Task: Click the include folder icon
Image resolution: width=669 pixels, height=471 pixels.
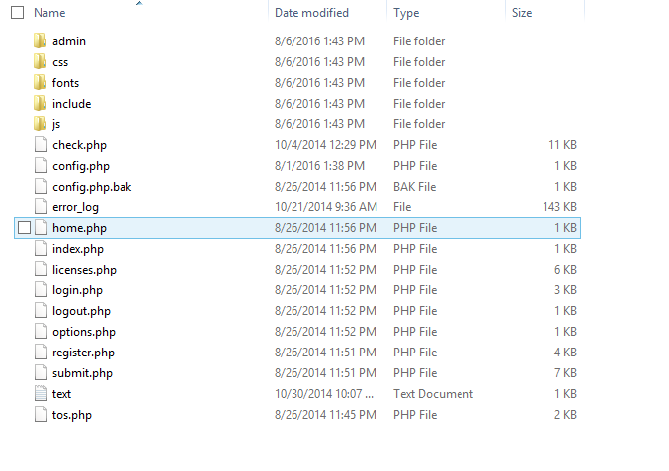Action: click(41, 104)
